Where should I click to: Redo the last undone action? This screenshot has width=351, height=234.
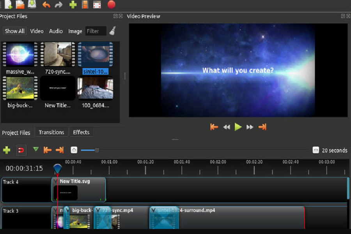tap(58, 5)
